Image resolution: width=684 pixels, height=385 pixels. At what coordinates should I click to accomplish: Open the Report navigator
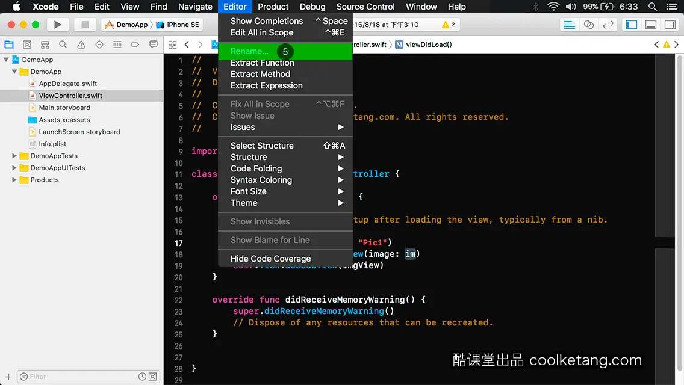[x=153, y=45]
